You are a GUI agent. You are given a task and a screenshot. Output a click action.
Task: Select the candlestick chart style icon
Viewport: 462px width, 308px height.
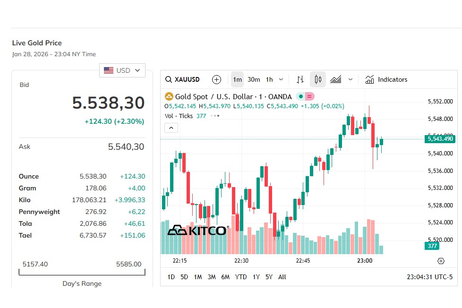[x=318, y=79]
